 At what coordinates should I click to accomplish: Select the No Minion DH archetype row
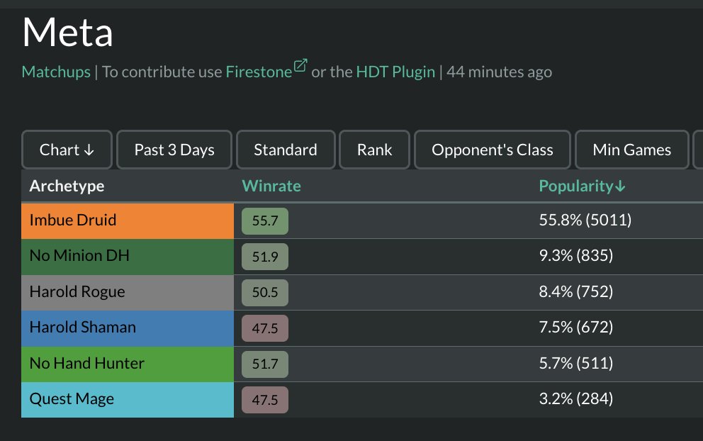(x=128, y=256)
